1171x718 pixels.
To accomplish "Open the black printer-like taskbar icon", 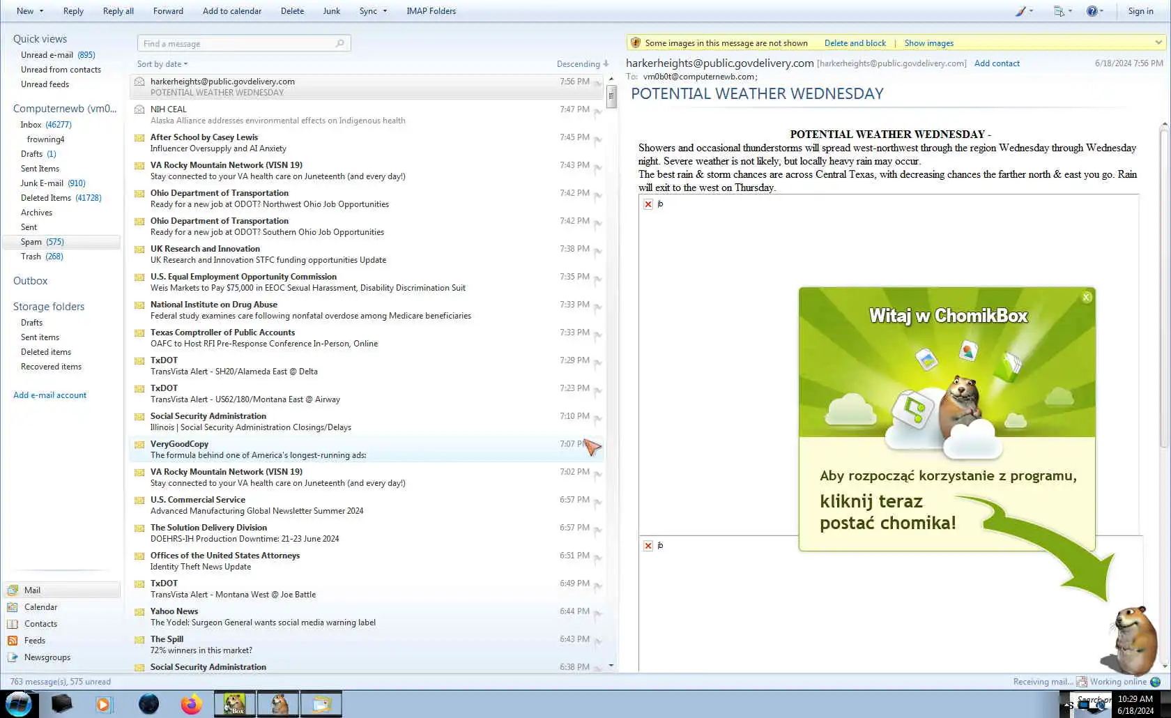I will 61,704.
